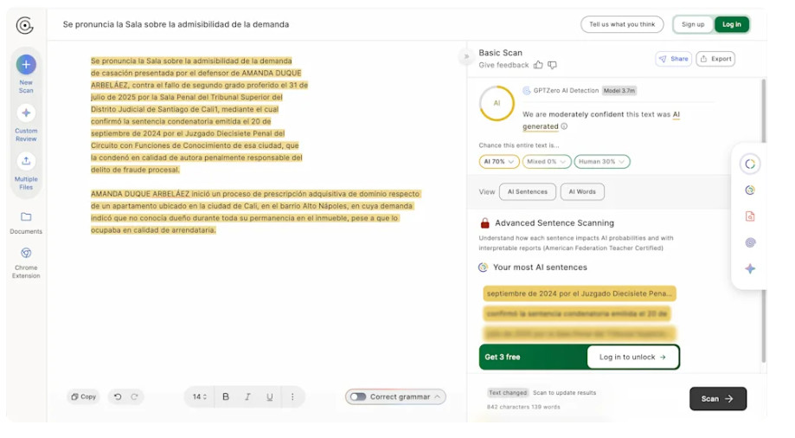Click the Scan button

[x=717, y=398]
